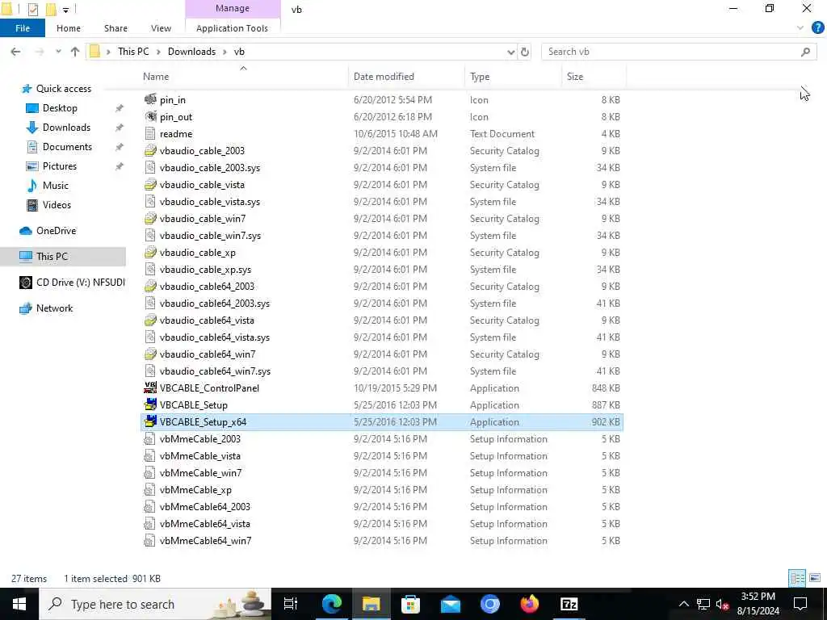This screenshot has height=620, width=827.
Task: Open Microsoft Store from the taskbar
Action: (411, 604)
